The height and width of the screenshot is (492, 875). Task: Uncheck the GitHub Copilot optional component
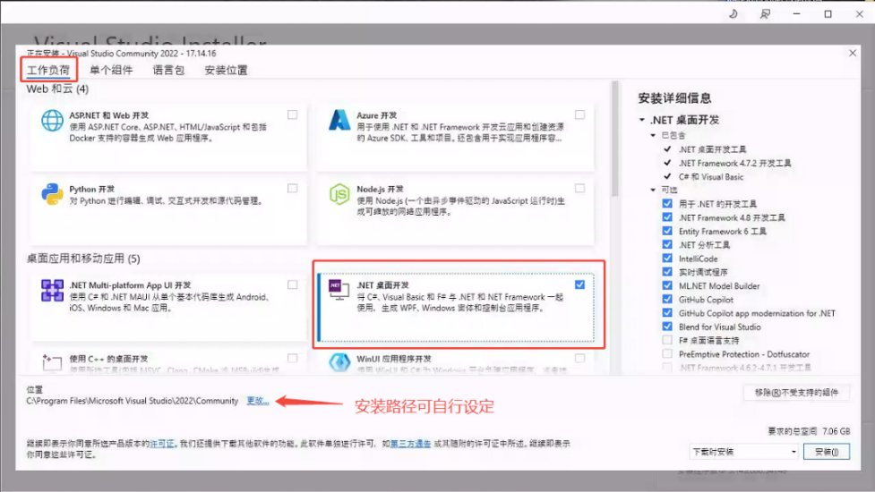point(667,299)
